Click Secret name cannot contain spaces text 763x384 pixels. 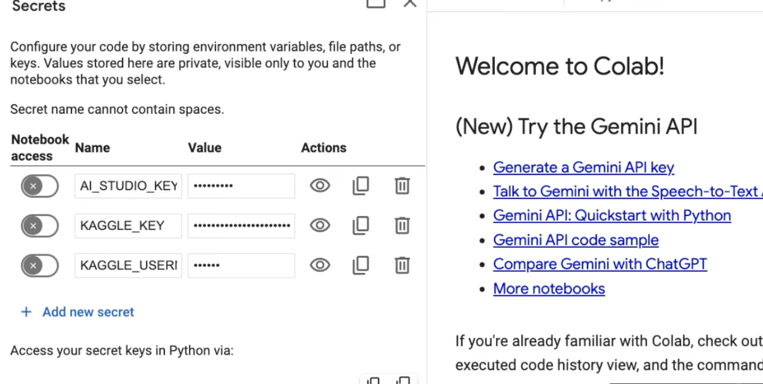click(117, 110)
